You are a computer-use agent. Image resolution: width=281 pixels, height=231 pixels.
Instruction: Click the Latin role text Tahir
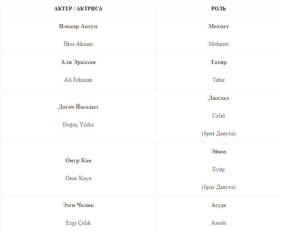point(219,80)
